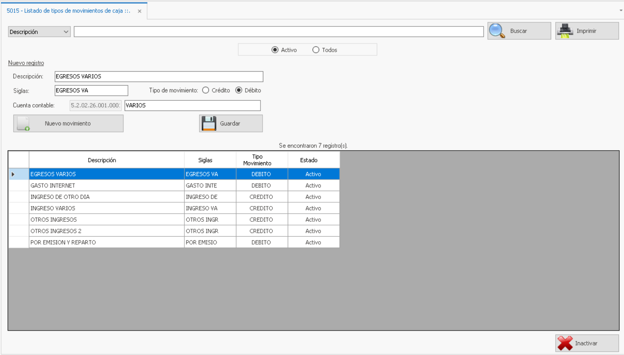624x355 pixels.
Task: Open the Descripción search field dropdown
Action: click(66, 32)
